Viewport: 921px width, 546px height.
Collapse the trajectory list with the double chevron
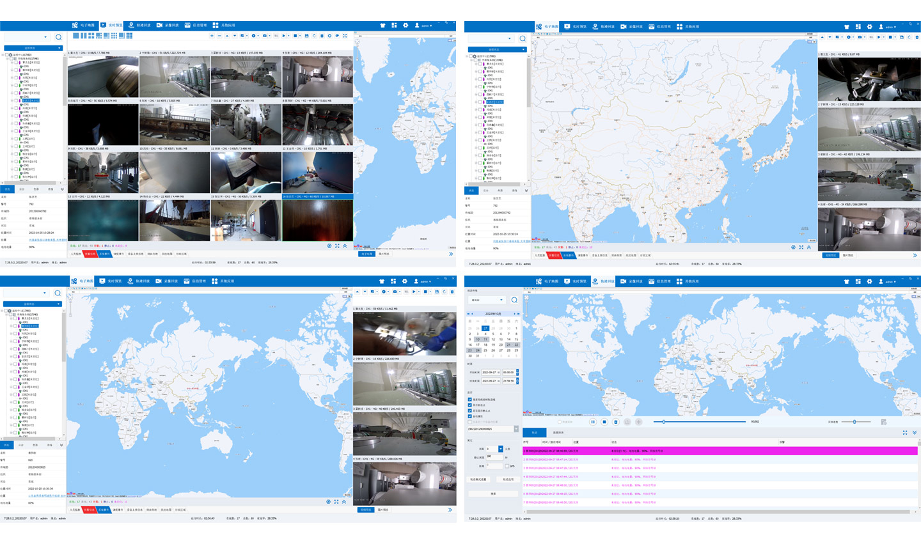[x=915, y=433]
